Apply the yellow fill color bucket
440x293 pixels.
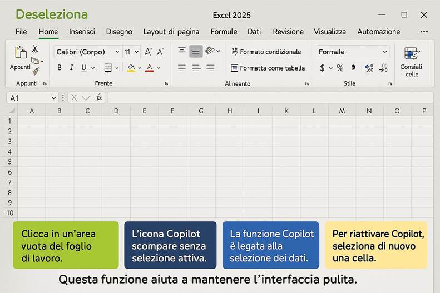pyautogui.click(x=131, y=68)
